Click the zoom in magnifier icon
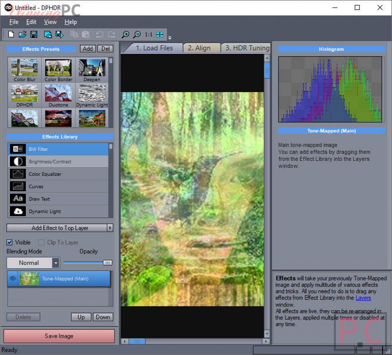Viewport: 392px width, 355px height. (125, 34)
